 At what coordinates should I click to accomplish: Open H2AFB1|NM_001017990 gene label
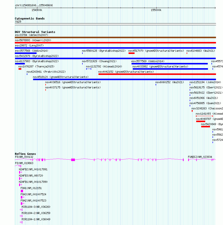point(33,182)
